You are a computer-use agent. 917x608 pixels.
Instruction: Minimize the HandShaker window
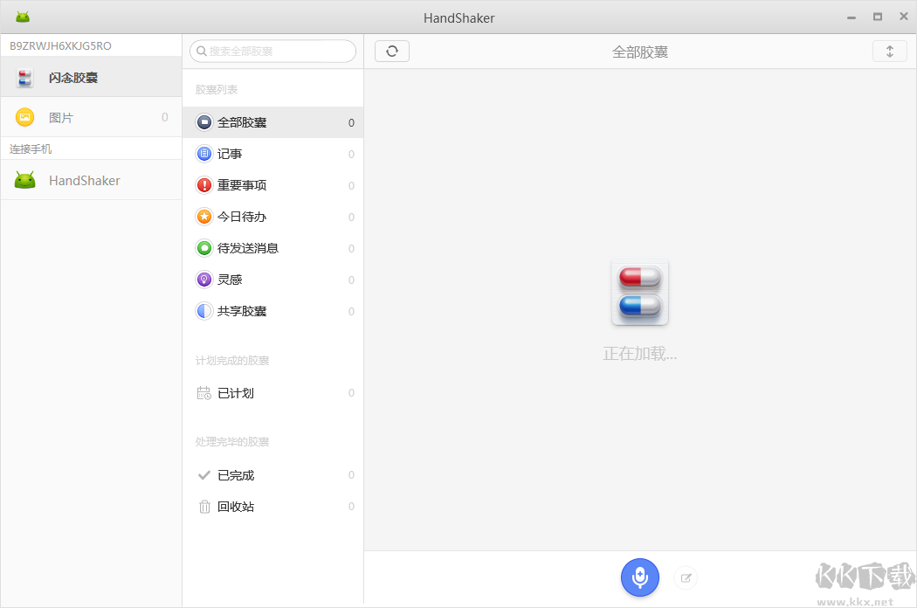point(851,17)
